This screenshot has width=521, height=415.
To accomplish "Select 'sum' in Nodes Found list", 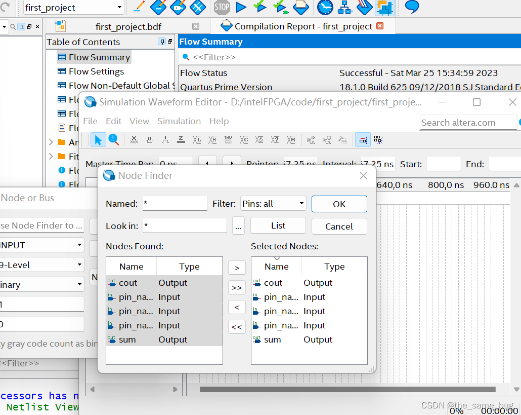I will [x=164, y=339].
